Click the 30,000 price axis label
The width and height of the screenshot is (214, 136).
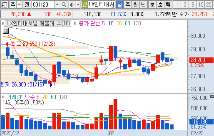pyautogui.click(x=198, y=36)
